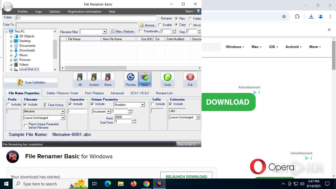Open browser downloads icon
The height and width of the screenshot is (189, 336).
[x=311, y=17]
